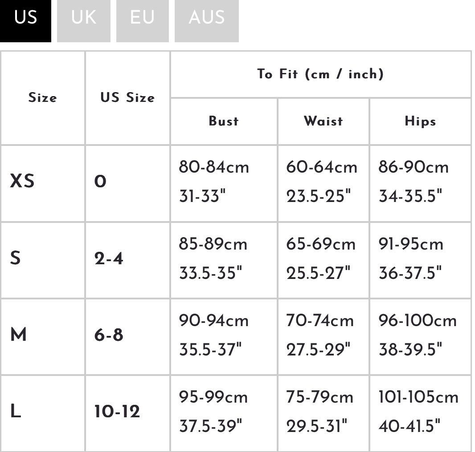The width and height of the screenshot is (475, 452).
Task: Click the US Size column header
Action: (127, 98)
